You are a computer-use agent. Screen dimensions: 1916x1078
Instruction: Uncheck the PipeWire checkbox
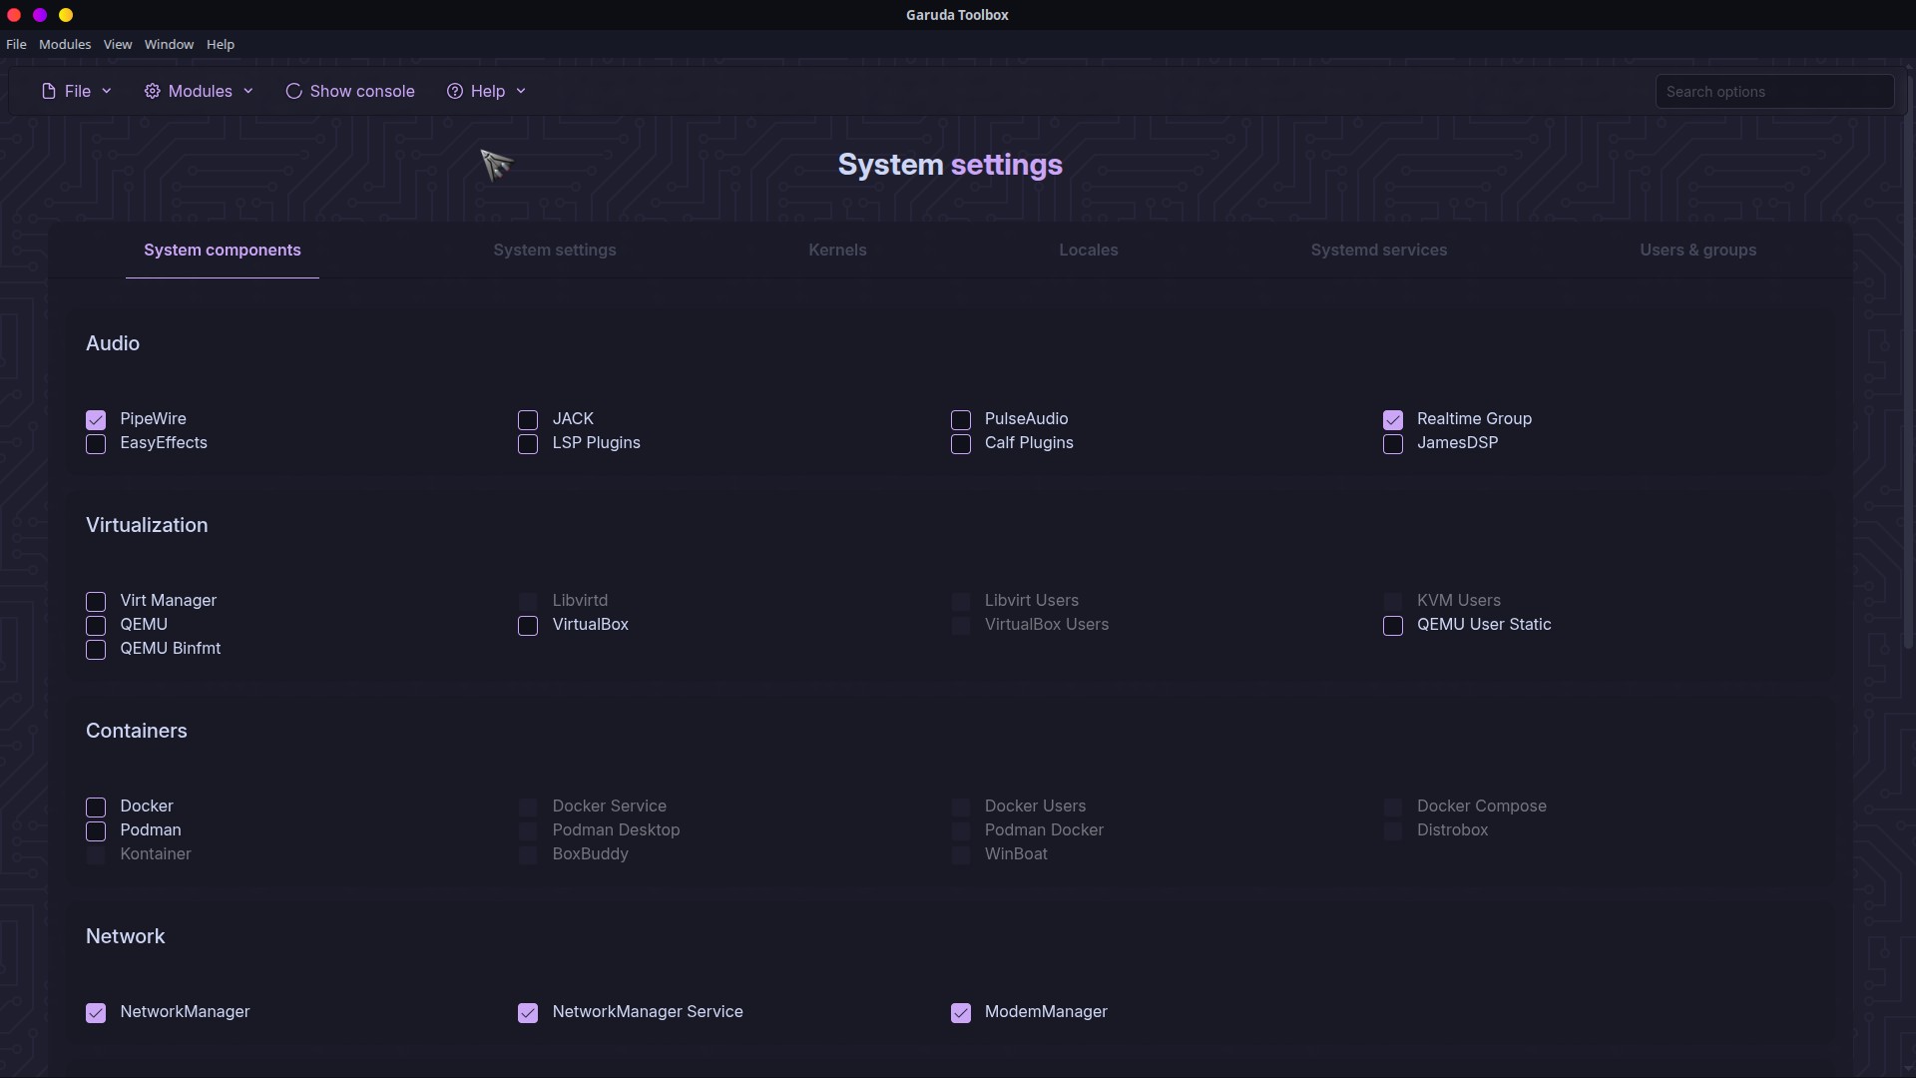coord(96,419)
